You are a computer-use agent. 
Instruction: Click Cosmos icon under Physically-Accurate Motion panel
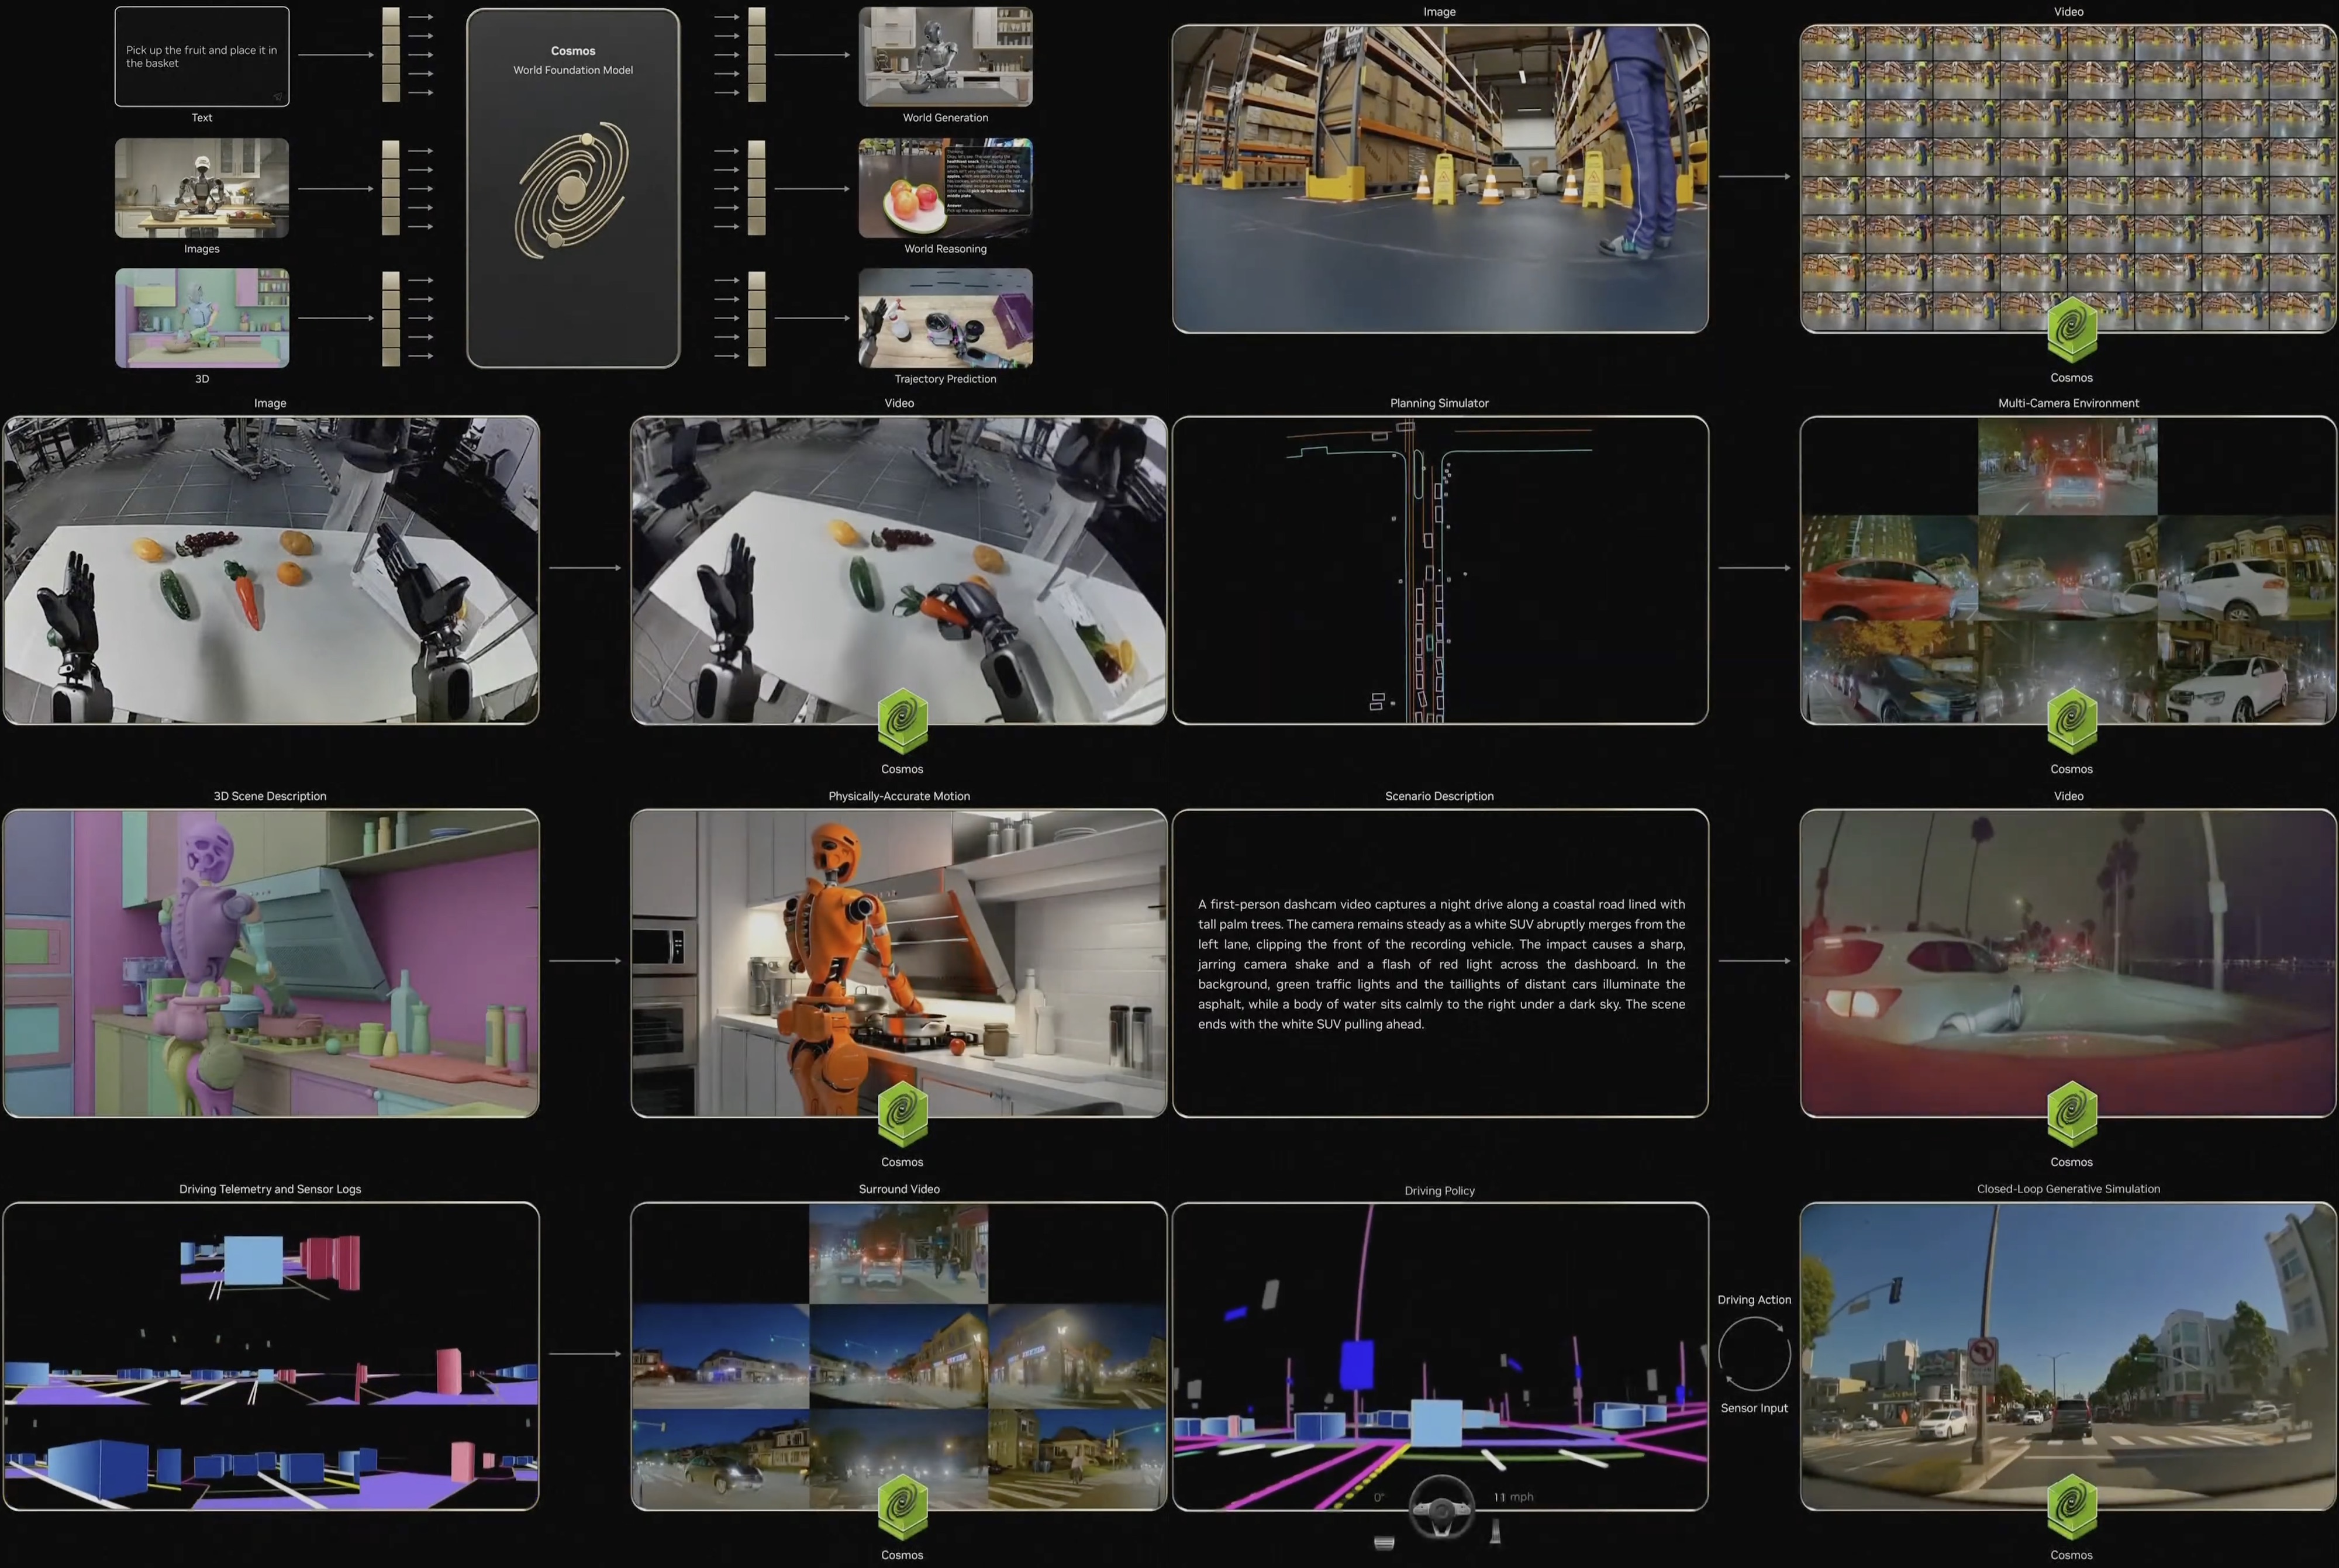[902, 1113]
